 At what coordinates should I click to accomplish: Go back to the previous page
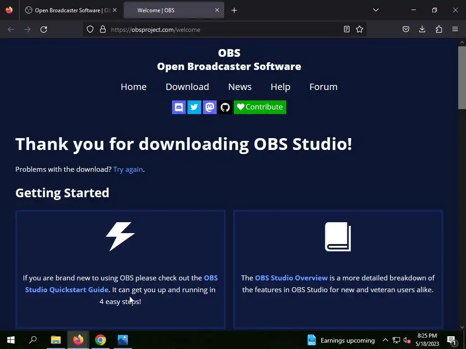point(11,30)
